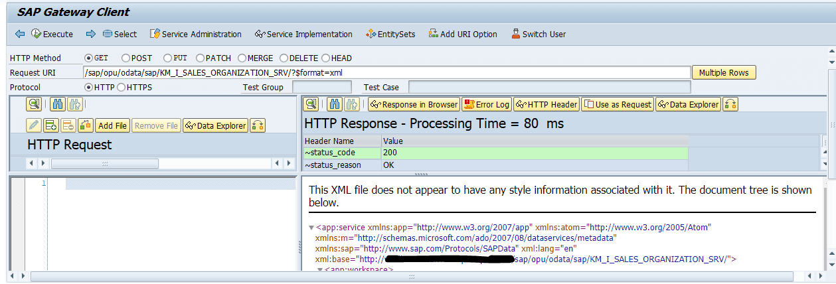The height and width of the screenshot is (284, 836).
Task: Click the toggle icon after the request pane Data Explorer
Action: tap(258, 125)
